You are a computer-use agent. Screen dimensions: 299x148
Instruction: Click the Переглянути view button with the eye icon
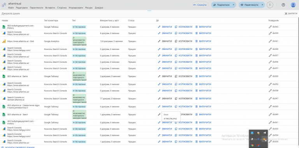(250, 5)
